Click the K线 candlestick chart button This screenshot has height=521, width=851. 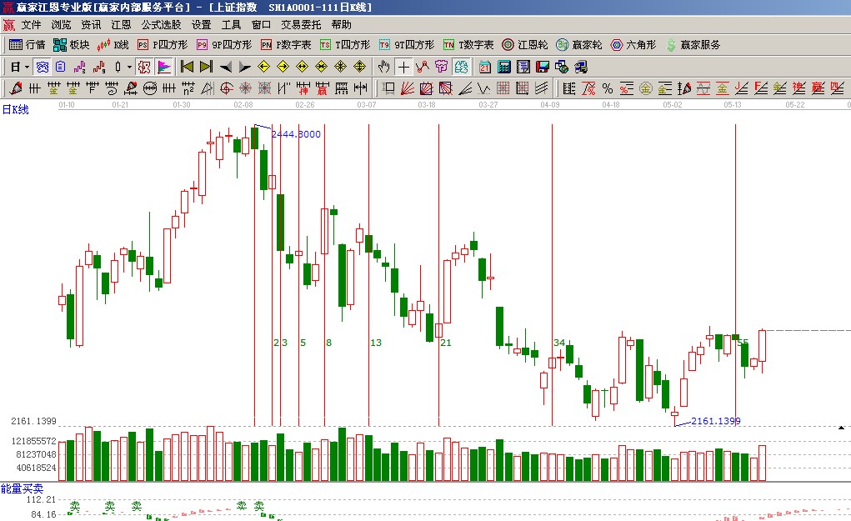(113, 45)
